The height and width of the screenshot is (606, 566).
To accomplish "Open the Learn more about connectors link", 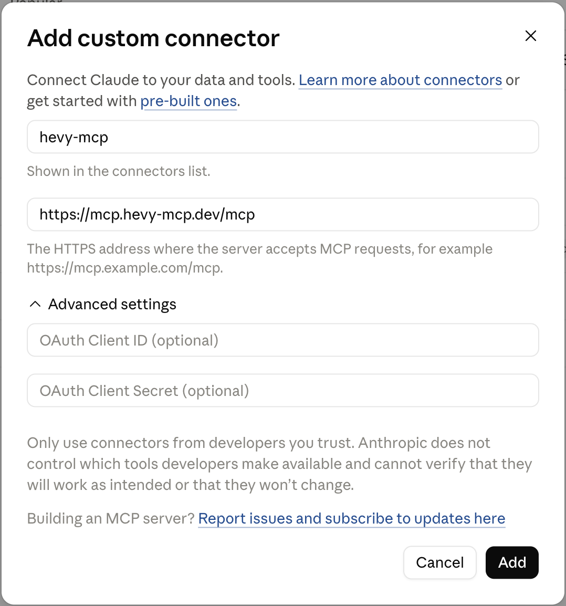I will [400, 80].
